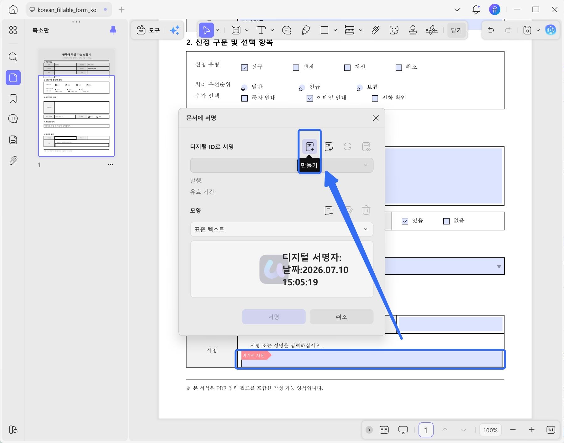Create a new signature appearance icon

[329, 210]
